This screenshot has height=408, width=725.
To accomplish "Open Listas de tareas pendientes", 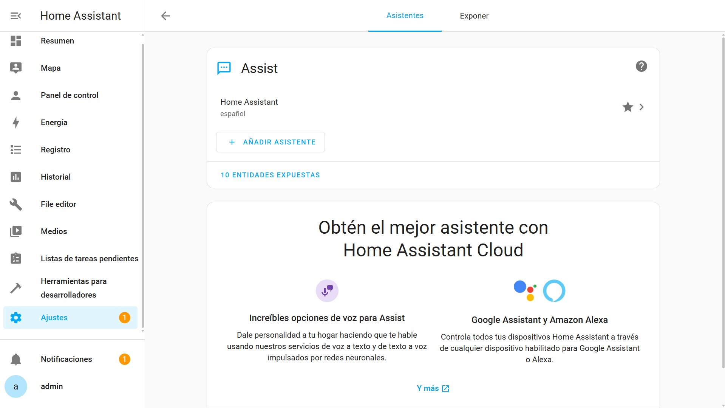I will [15, 259].
